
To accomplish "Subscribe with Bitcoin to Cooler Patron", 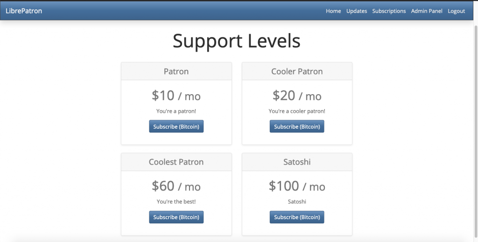I will point(297,126).
